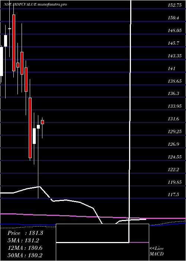The image size is (186, 261).
Task: Click the 131.6 price axis label
Action: coord(173,119)
